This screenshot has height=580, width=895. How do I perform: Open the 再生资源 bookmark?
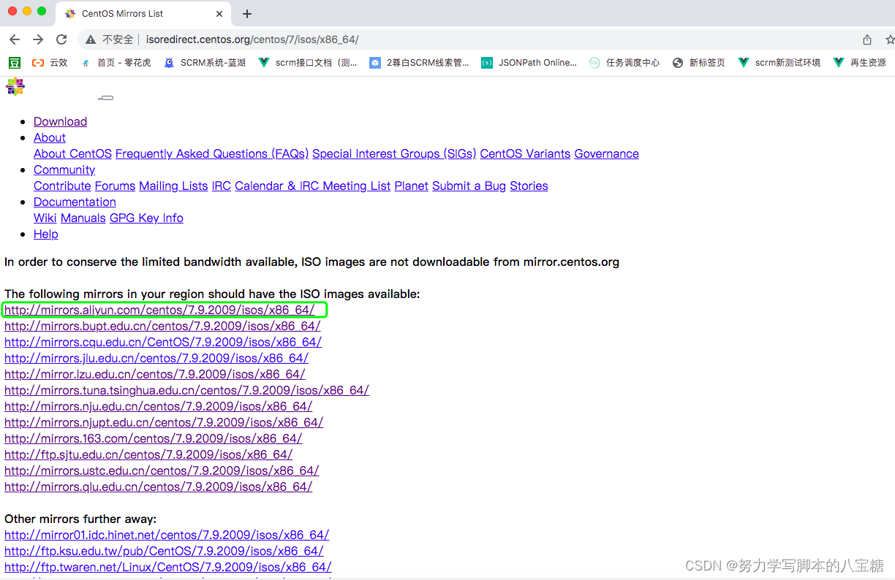coord(860,63)
